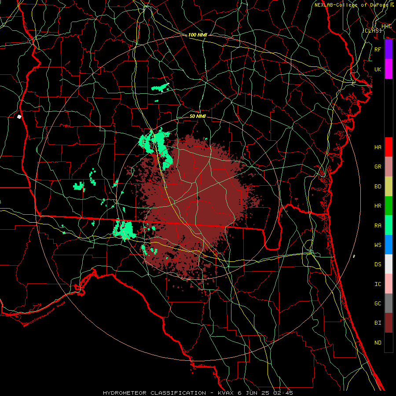Click the black radar site marker at map center
The height and width of the screenshot is (396, 396).
[x=198, y=198]
